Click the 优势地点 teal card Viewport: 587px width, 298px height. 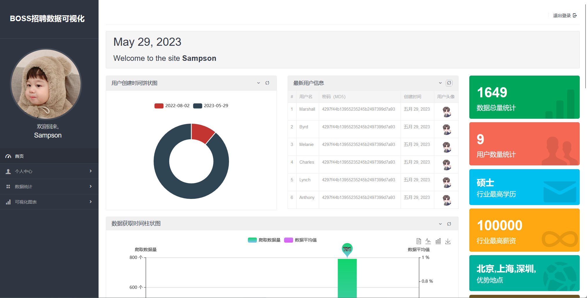coord(524,273)
